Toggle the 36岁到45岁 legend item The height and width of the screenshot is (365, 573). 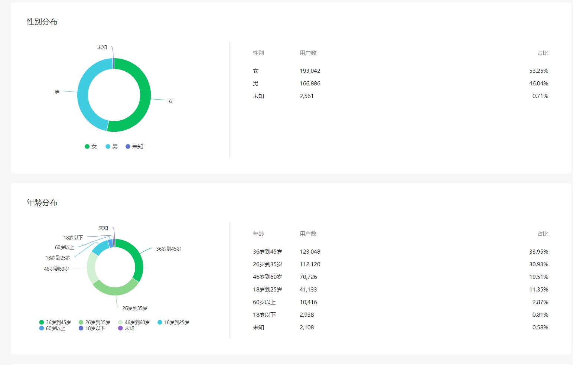[x=55, y=322]
